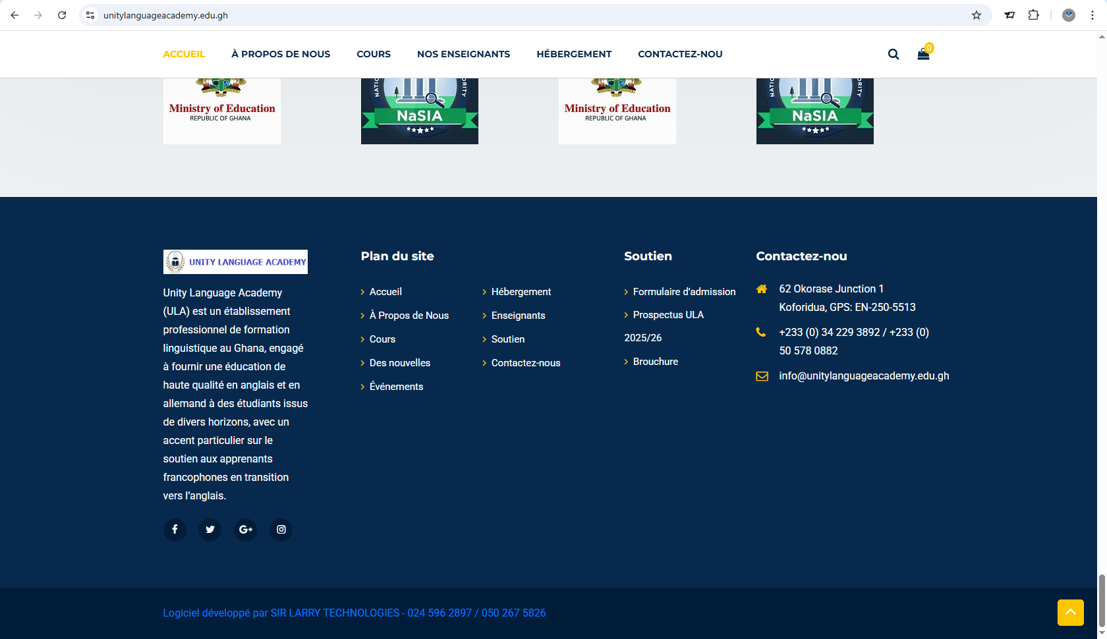Viewport: 1107px width, 639px height.
Task: Select HÉBERGEMENT in the top navigation
Action: (574, 54)
